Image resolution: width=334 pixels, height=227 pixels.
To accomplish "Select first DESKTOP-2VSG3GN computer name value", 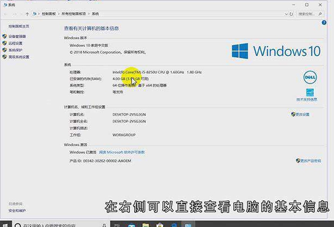I will click(x=129, y=115).
